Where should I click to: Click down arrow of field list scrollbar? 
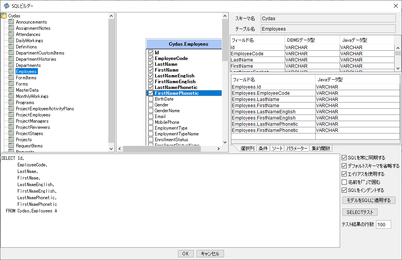(x=398, y=68)
